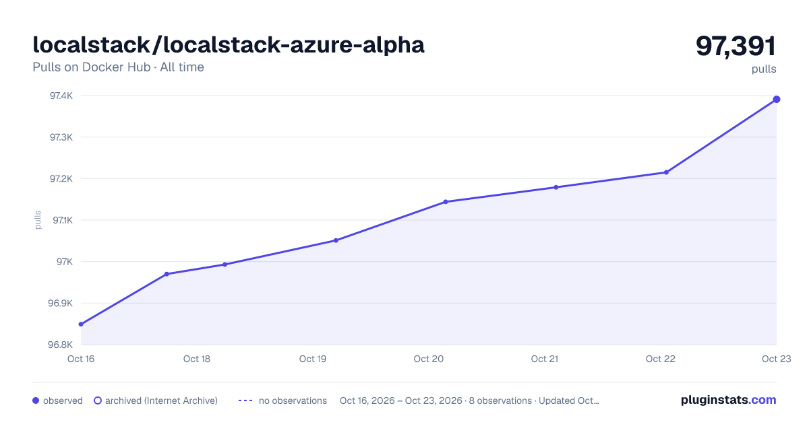This screenshot has width=809, height=424.
Task: Select the 97,391 pulls total
Action: [x=736, y=46]
